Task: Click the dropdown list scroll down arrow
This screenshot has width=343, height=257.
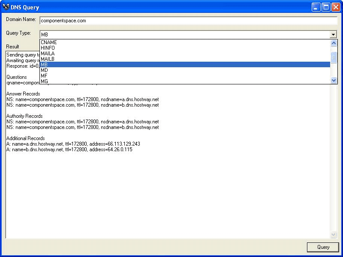Action: [x=334, y=81]
